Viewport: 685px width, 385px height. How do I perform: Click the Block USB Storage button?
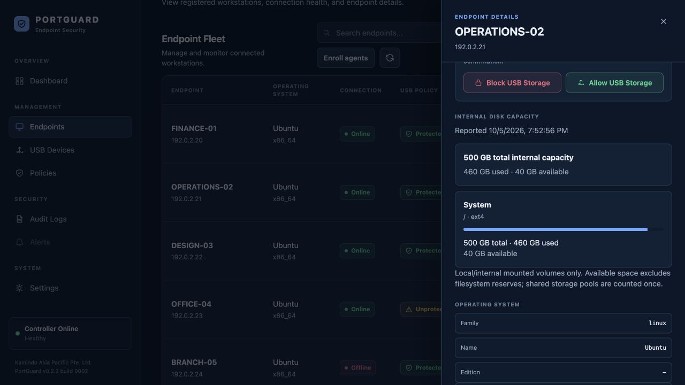tap(512, 83)
